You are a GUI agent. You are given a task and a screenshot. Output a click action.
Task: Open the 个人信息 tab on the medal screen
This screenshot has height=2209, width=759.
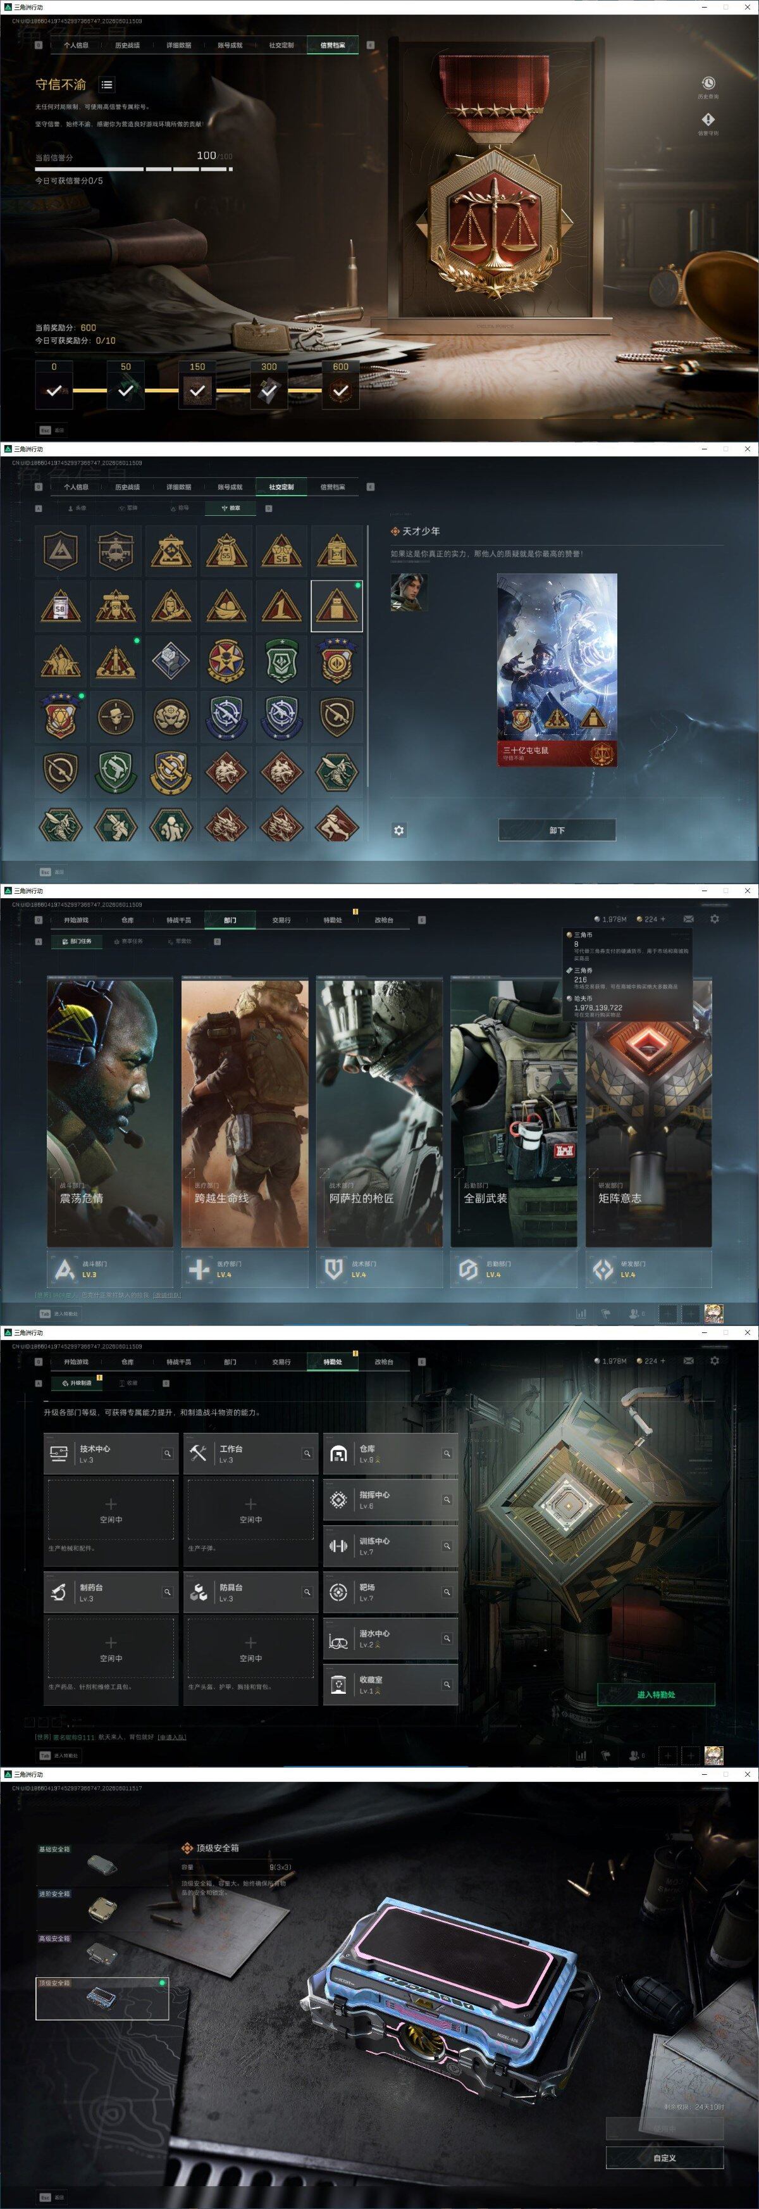75,46
